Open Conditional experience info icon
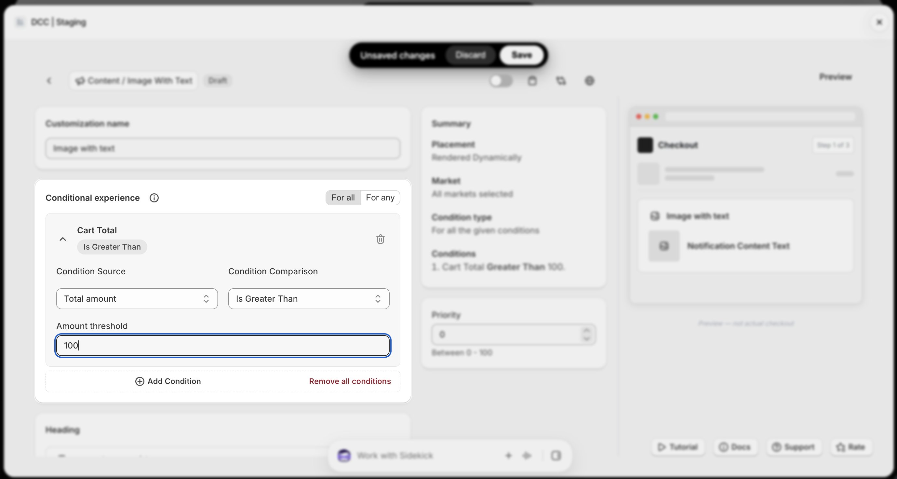The image size is (897, 479). pos(154,198)
